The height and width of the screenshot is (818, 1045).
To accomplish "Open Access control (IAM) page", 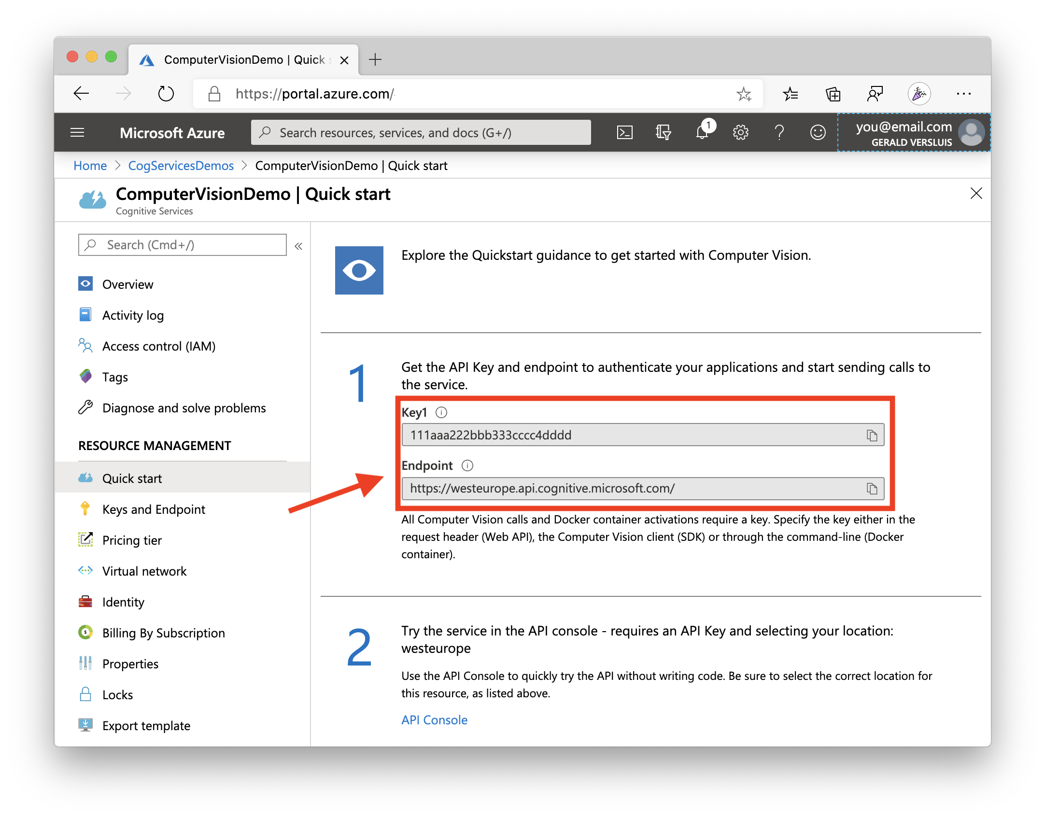I will [x=159, y=346].
